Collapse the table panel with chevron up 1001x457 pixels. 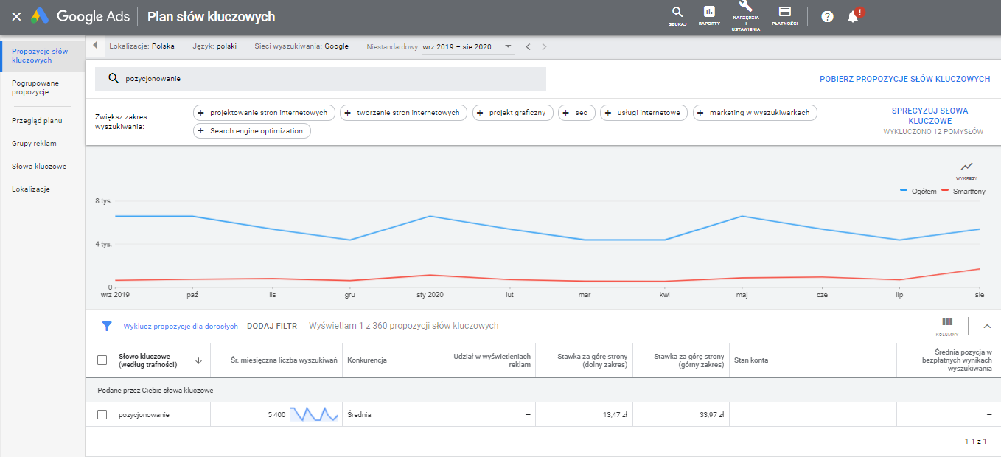pyautogui.click(x=987, y=326)
